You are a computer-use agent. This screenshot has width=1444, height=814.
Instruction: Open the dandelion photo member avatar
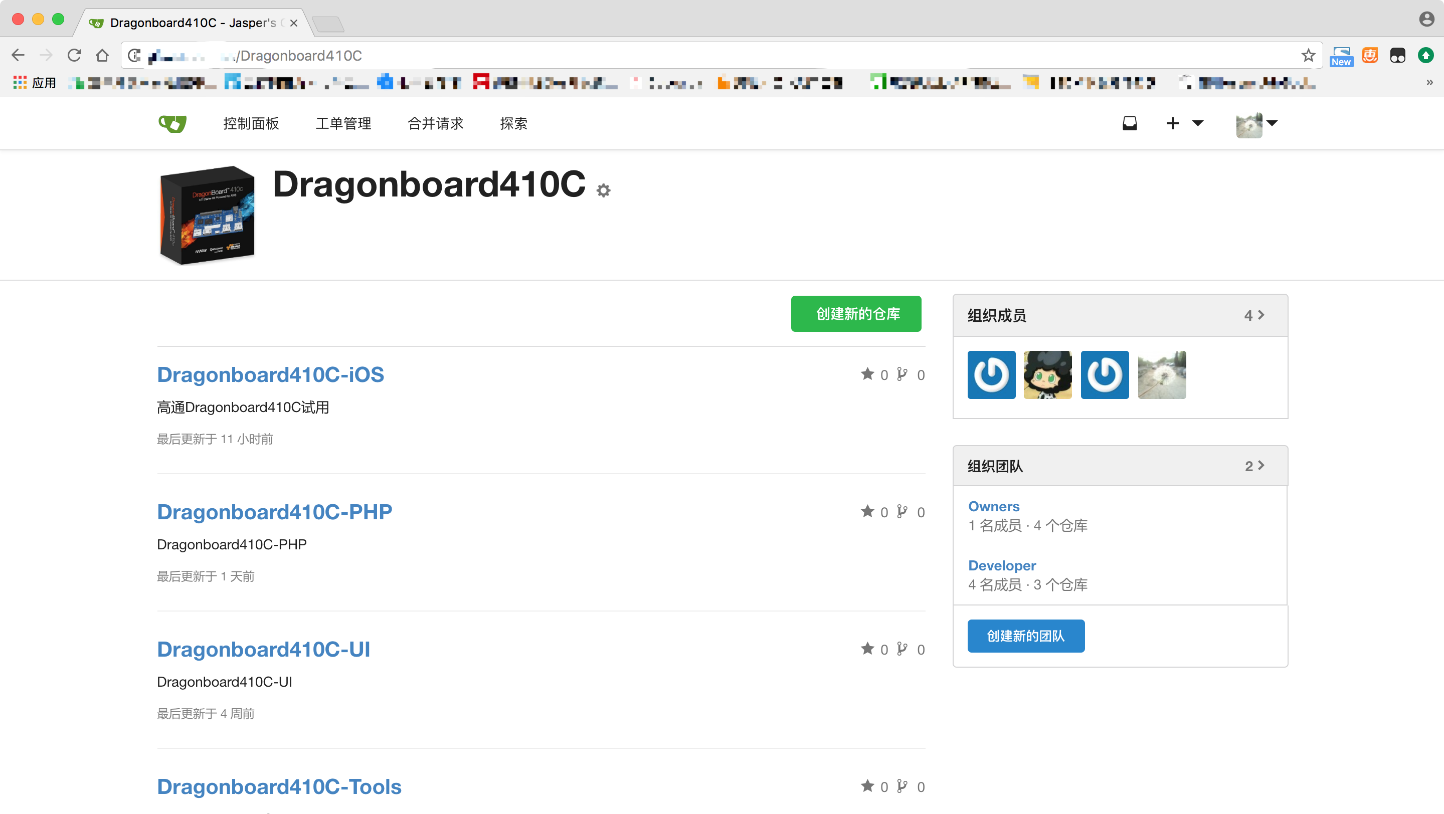click(1162, 375)
